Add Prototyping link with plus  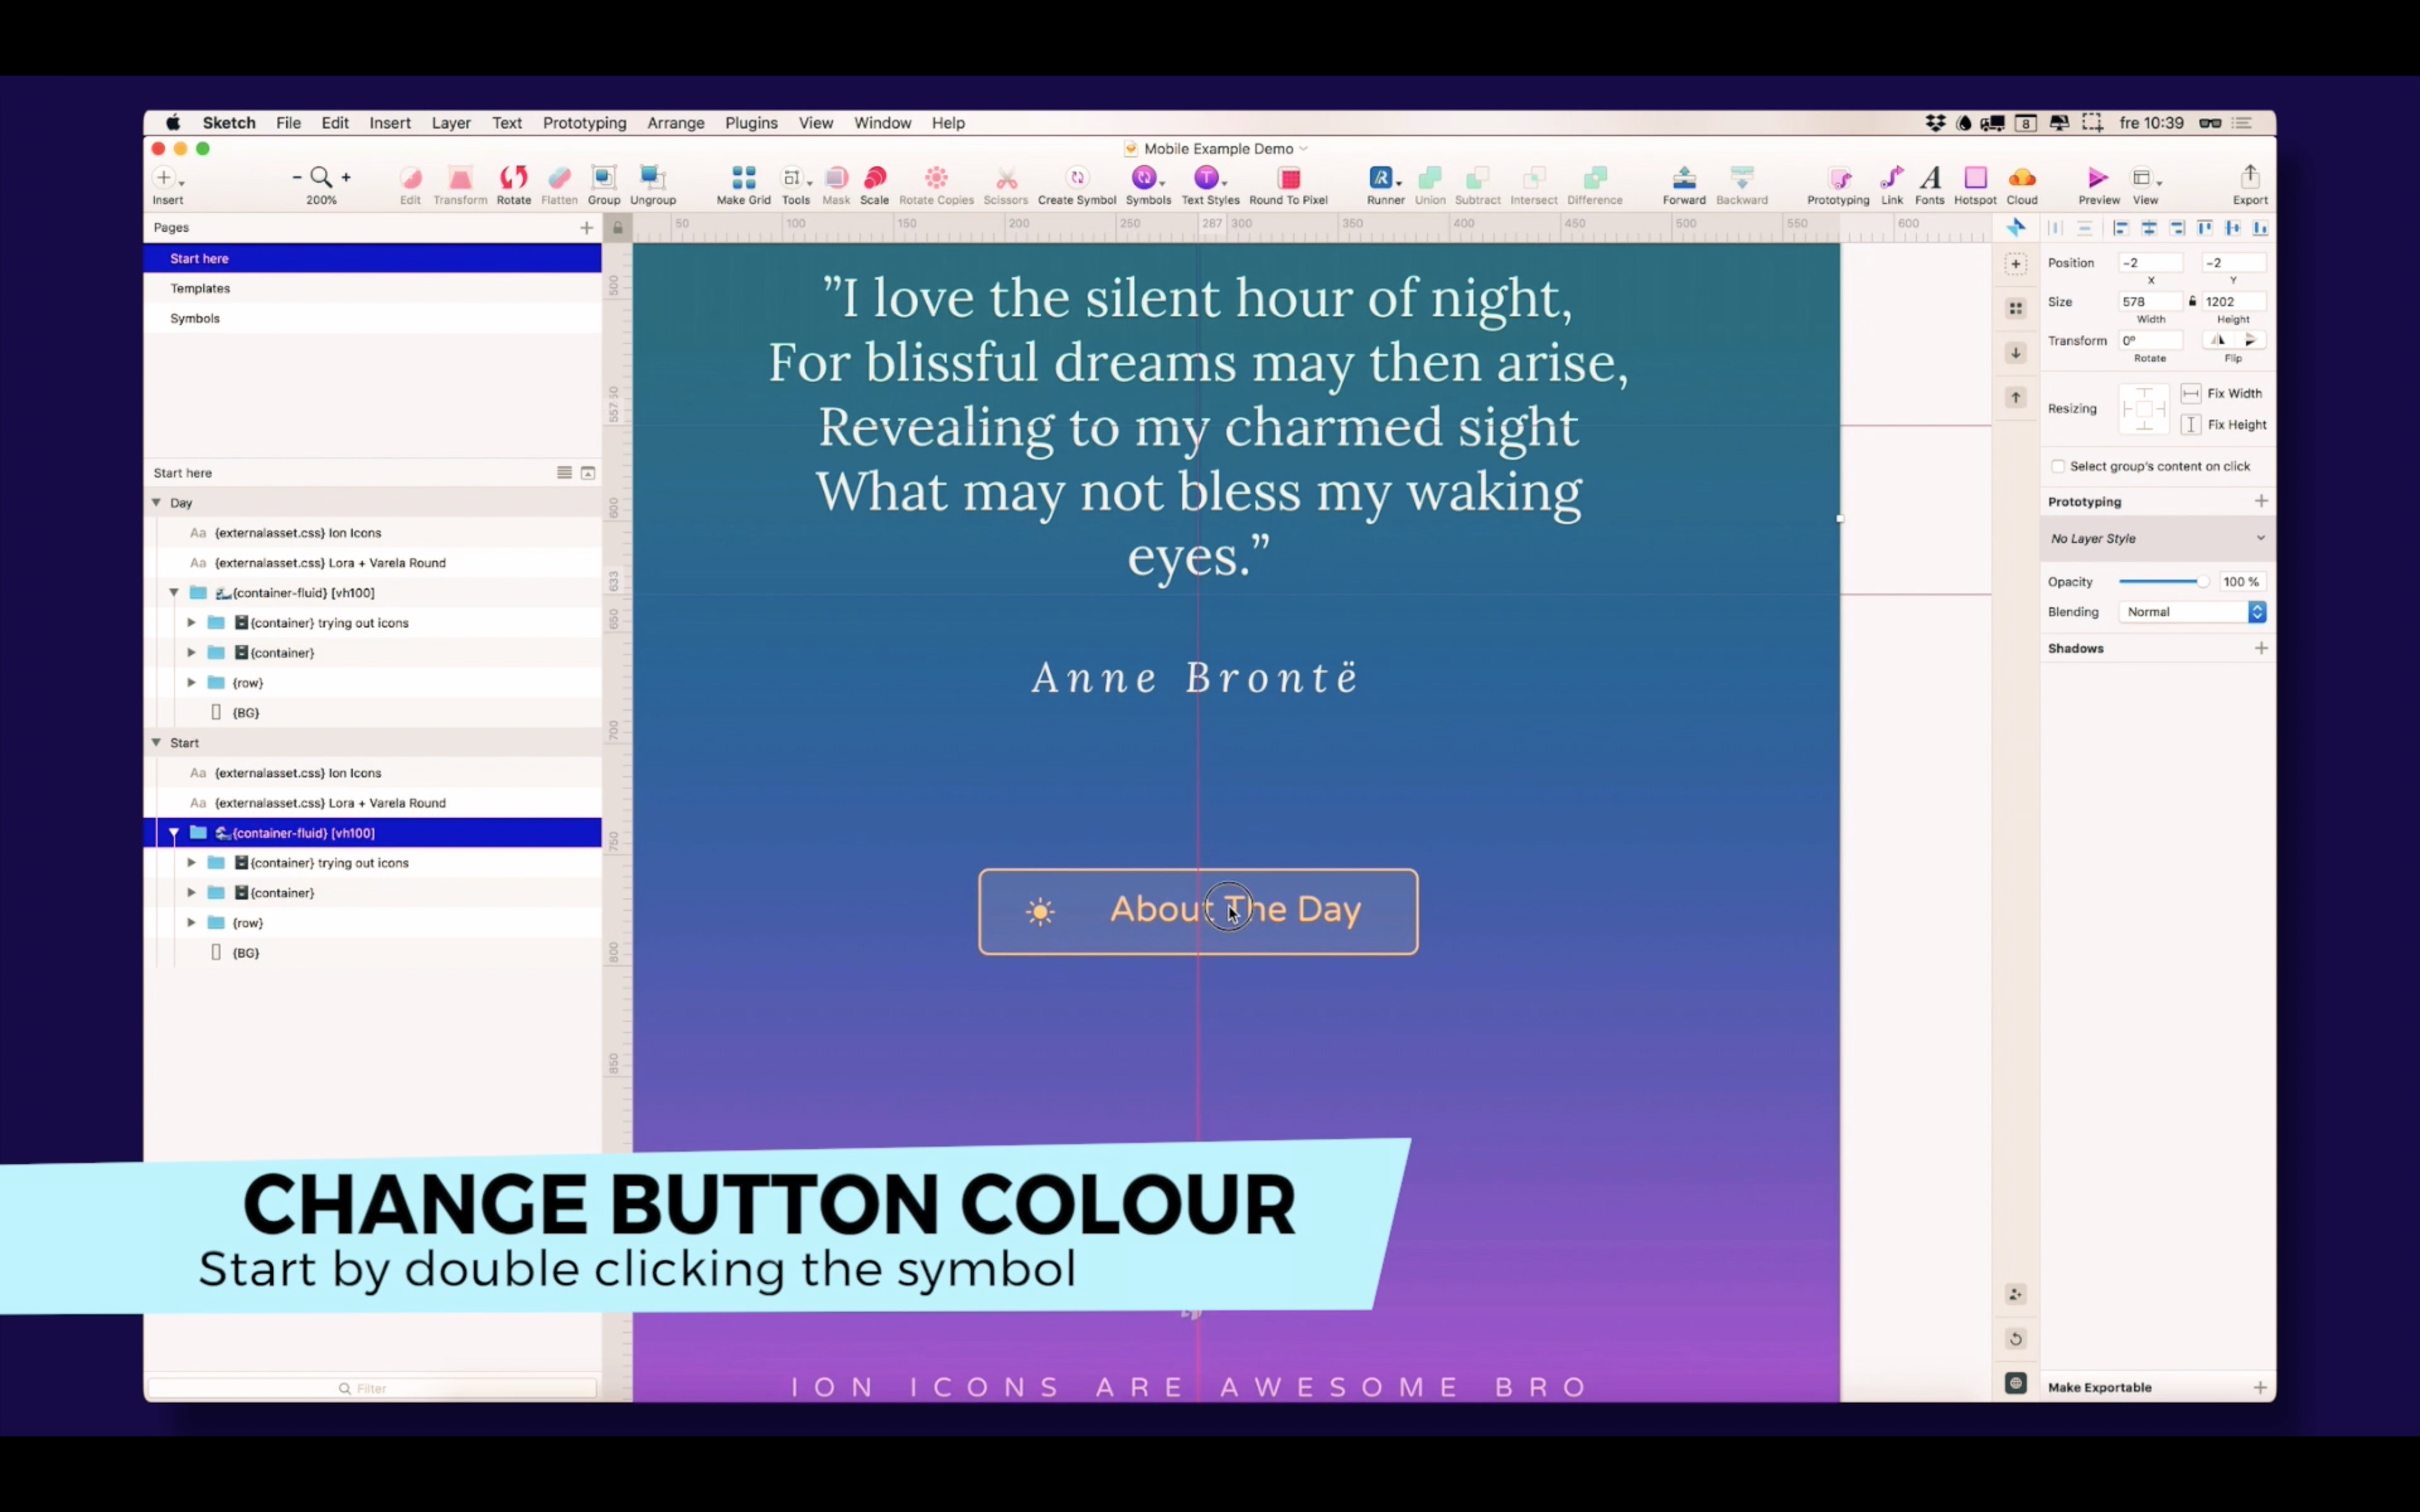pos(2260,501)
